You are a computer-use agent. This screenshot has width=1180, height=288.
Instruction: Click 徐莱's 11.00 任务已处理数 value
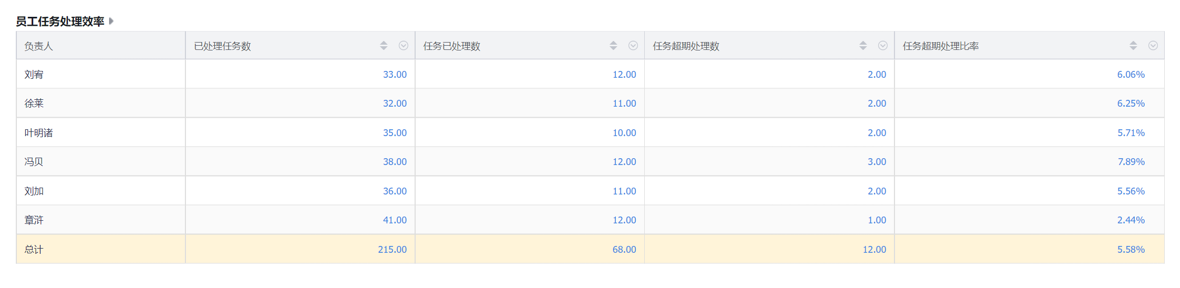[x=624, y=104]
